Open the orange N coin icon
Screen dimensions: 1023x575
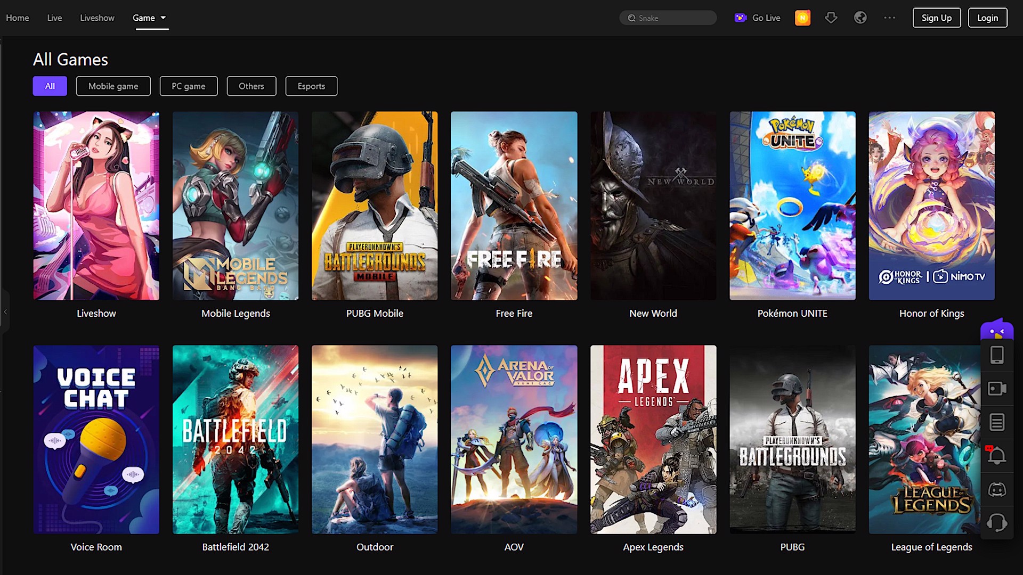[802, 18]
